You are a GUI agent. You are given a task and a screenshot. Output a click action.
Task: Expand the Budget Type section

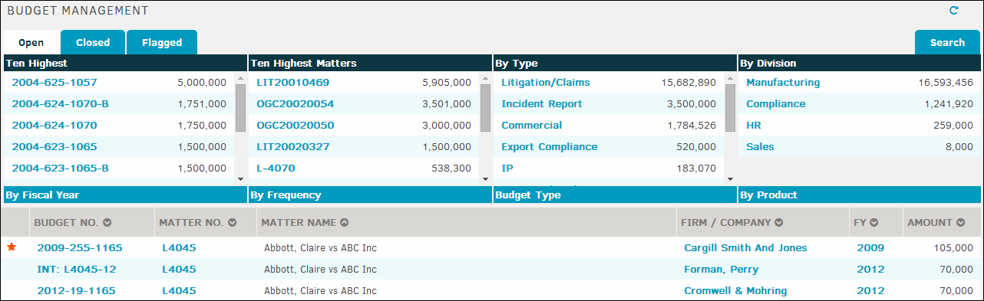coord(615,195)
